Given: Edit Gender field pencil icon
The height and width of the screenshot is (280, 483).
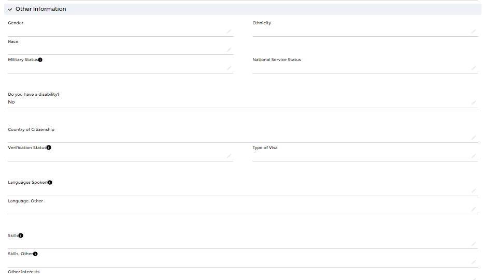Looking at the screenshot, I should (229, 32).
